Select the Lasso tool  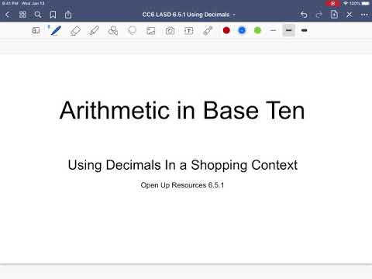(132, 30)
